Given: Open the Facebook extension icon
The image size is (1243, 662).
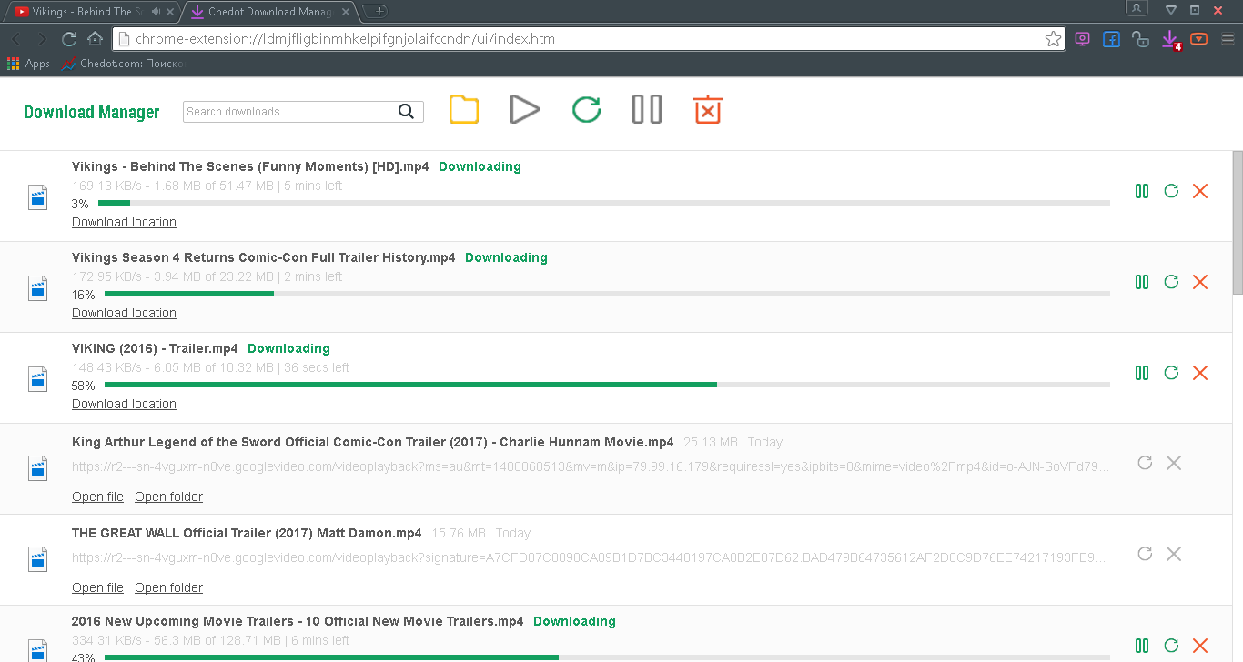Looking at the screenshot, I should (1111, 39).
